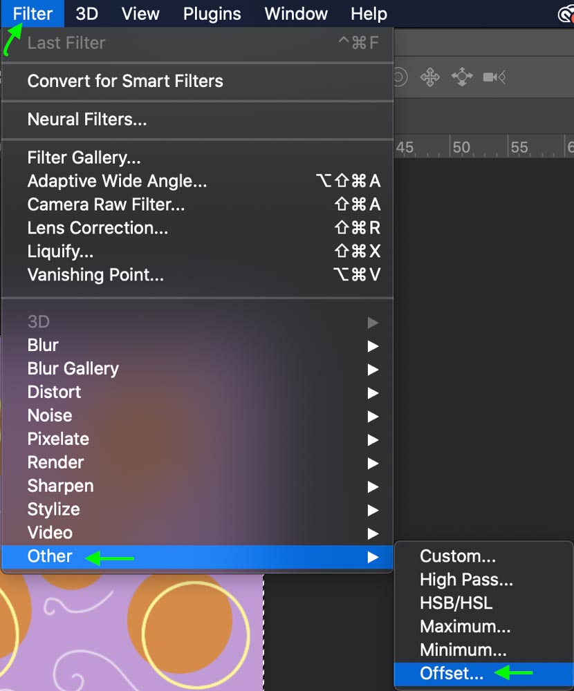574x691 pixels.
Task: Open Creative Cloud from the menu bar
Action: pyautogui.click(x=567, y=14)
